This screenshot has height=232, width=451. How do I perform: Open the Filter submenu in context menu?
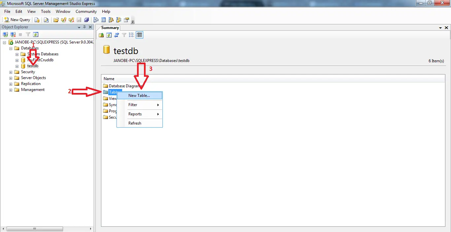[x=140, y=105]
